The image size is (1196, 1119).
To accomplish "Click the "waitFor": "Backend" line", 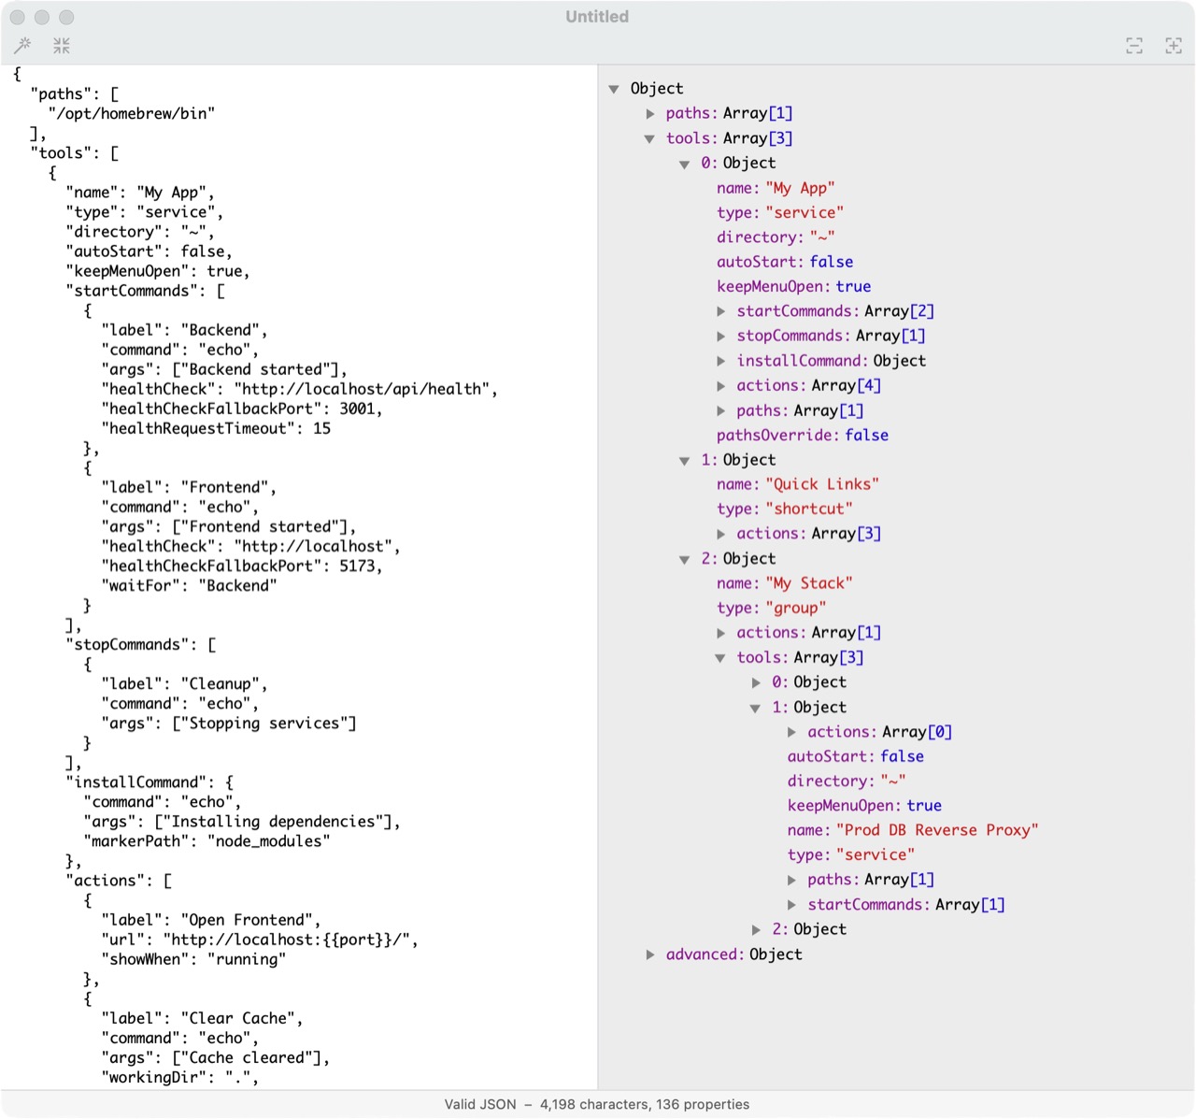I will 189,585.
